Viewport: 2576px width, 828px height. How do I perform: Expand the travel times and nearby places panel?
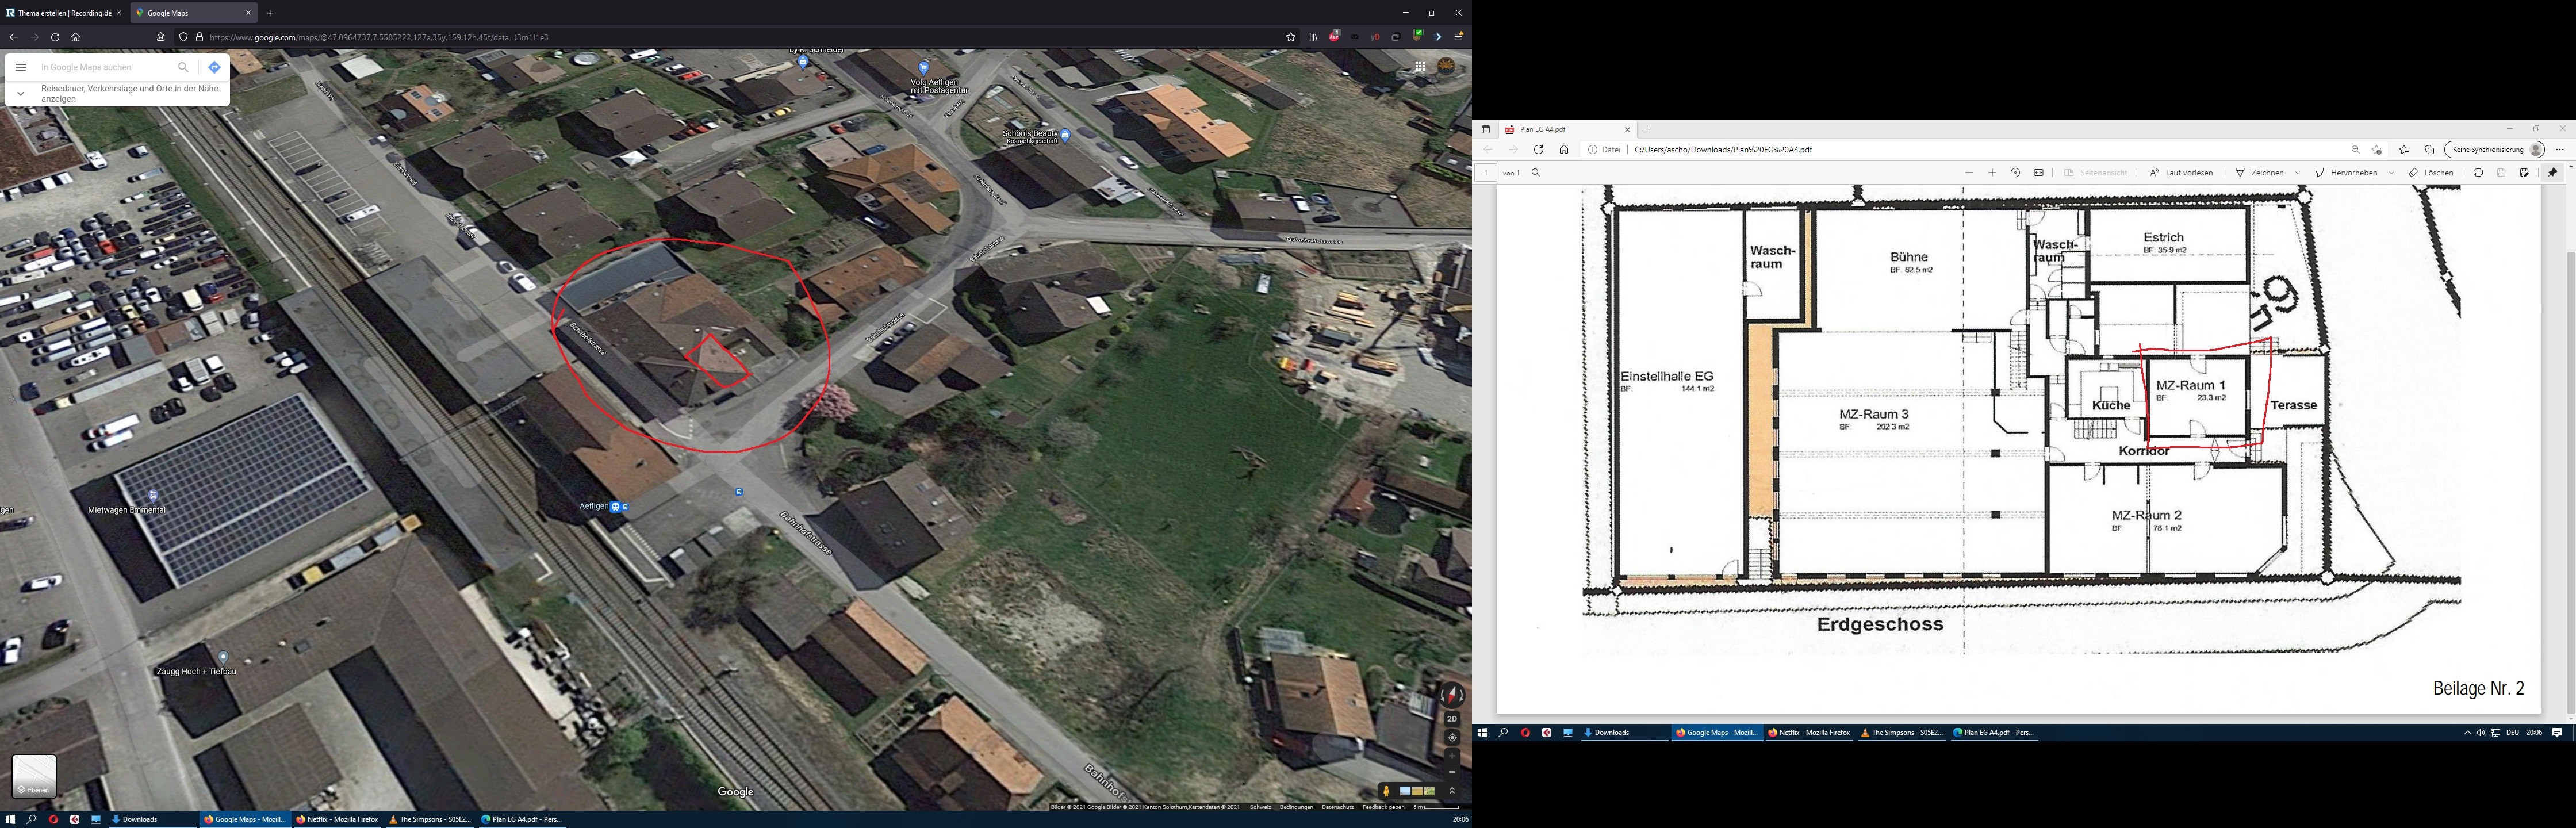pos(20,94)
